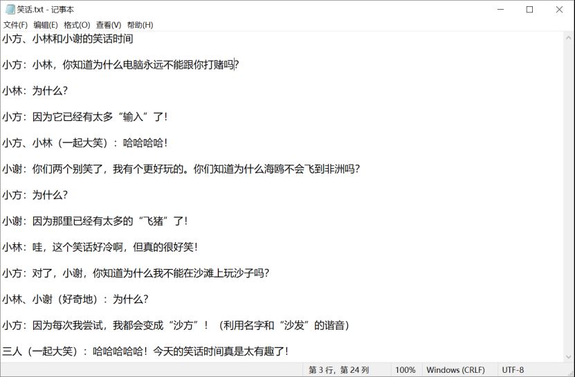Click the Windows (CRLF) status entry
The width and height of the screenshot is (575, 377).
455,369
